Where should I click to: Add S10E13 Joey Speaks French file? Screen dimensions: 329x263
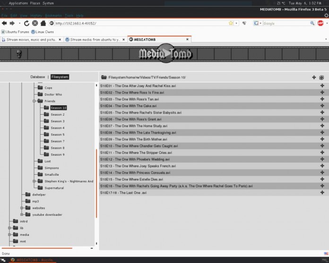click(322, 166)
